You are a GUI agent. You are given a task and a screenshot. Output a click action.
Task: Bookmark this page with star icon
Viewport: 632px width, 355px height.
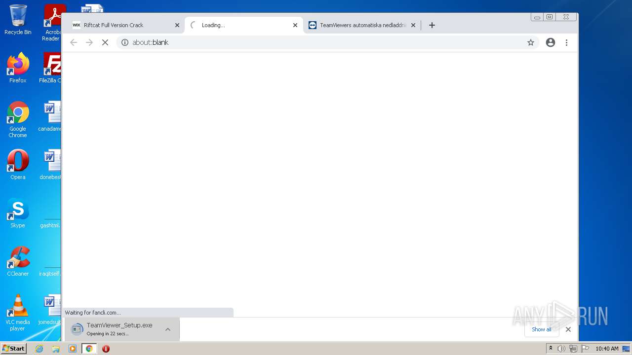(531, 42)
